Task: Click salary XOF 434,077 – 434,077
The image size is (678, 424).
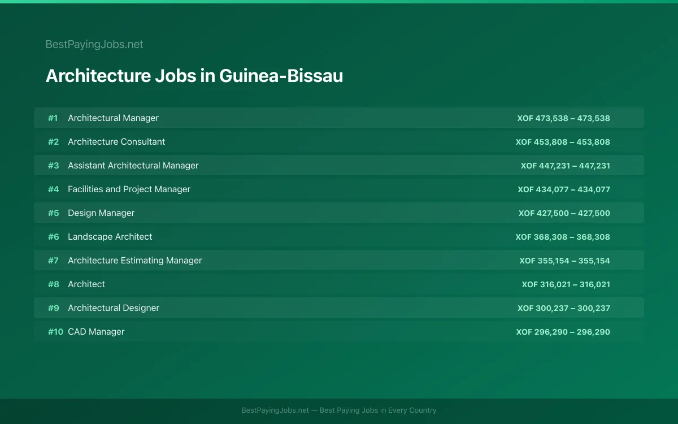Action: (564, 189)
